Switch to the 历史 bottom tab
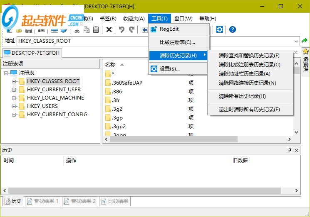310x217 pixels. [13, 201]
